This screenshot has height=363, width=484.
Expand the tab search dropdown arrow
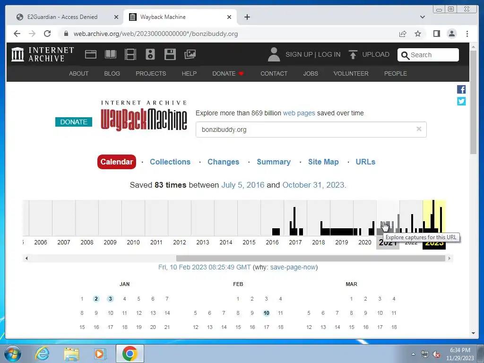coord(423,17)
